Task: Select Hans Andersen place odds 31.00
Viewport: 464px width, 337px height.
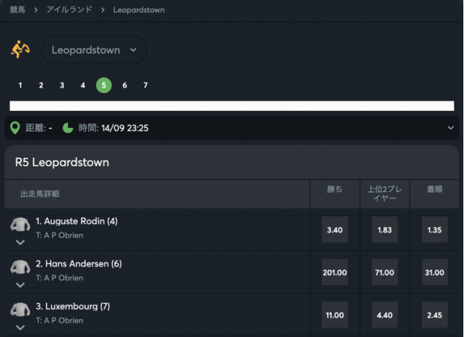Action: [x=435, y=272]
